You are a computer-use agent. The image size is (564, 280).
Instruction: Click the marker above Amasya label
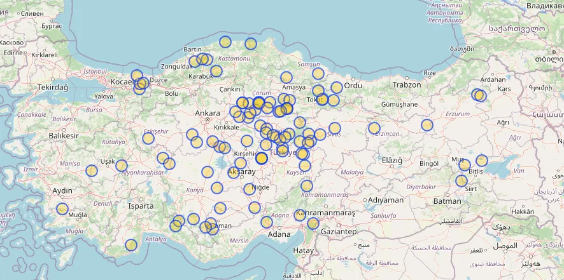286,77
